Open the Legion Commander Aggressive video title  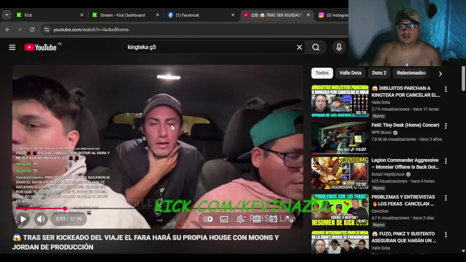(x=405, y=164)
